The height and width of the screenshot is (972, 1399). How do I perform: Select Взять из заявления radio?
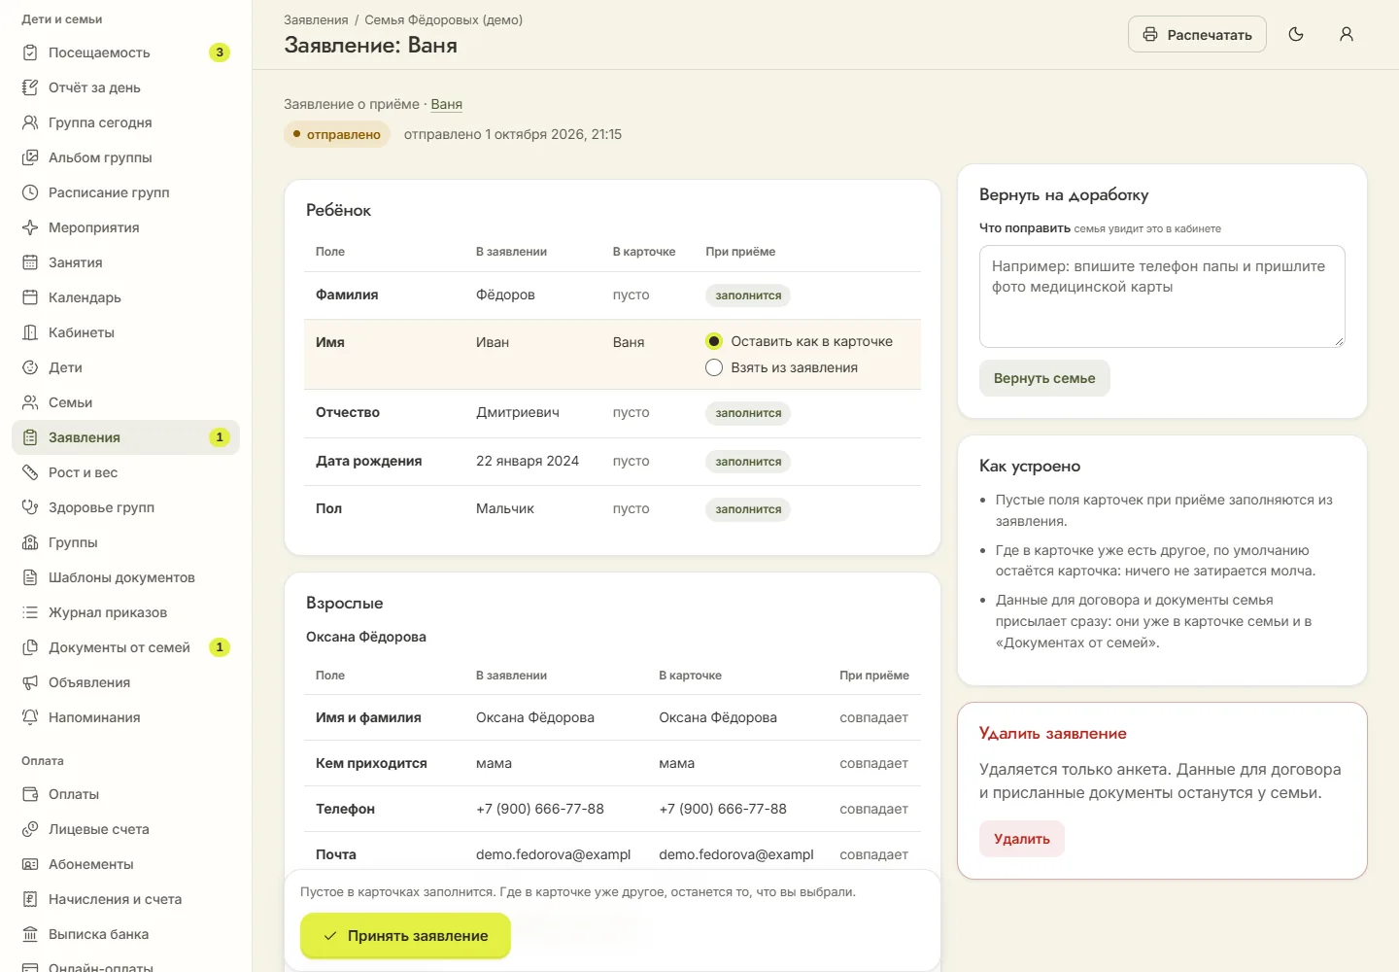click(714, 367)
